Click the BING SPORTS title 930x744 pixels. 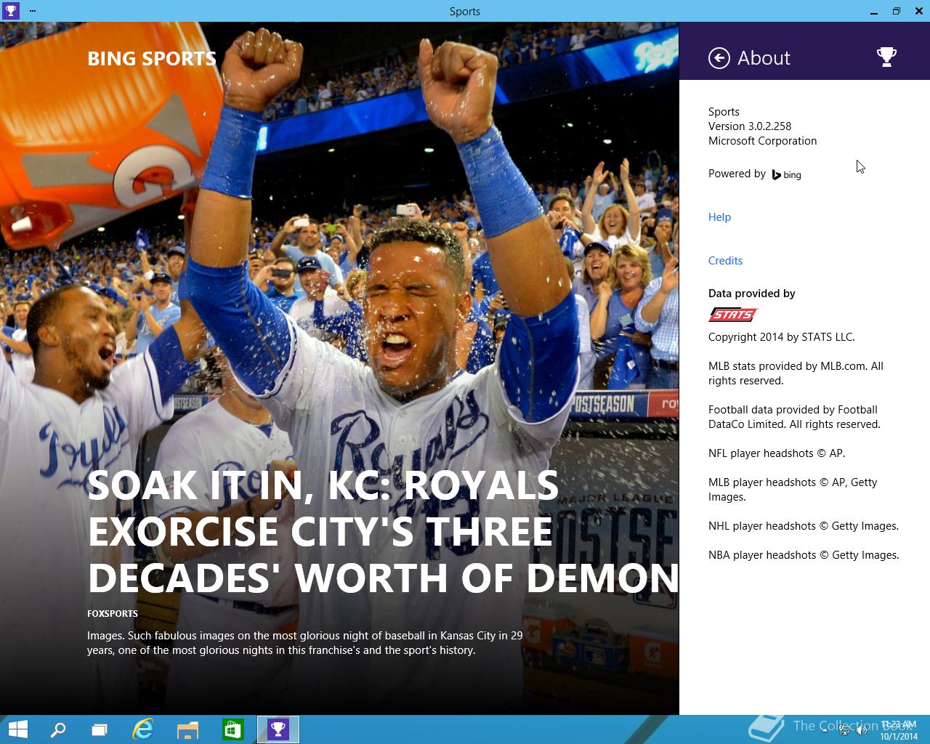[x=151, y=59]
